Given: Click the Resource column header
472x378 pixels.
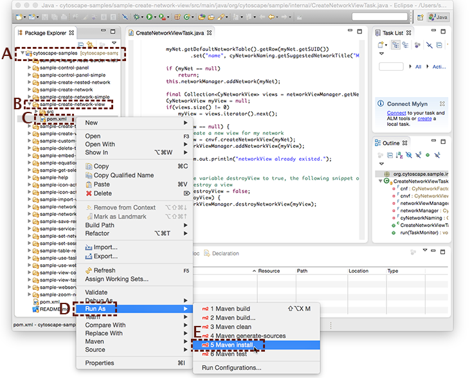Looking at the screenshot, I should (x=269, y=271).
